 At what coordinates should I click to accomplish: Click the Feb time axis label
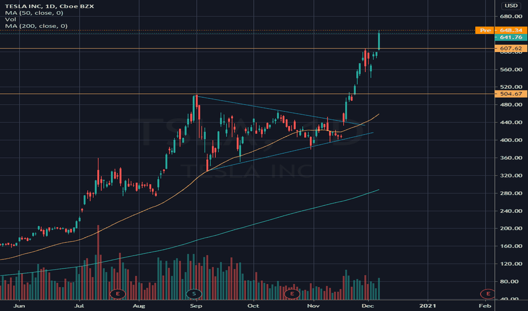click(485, 305)
